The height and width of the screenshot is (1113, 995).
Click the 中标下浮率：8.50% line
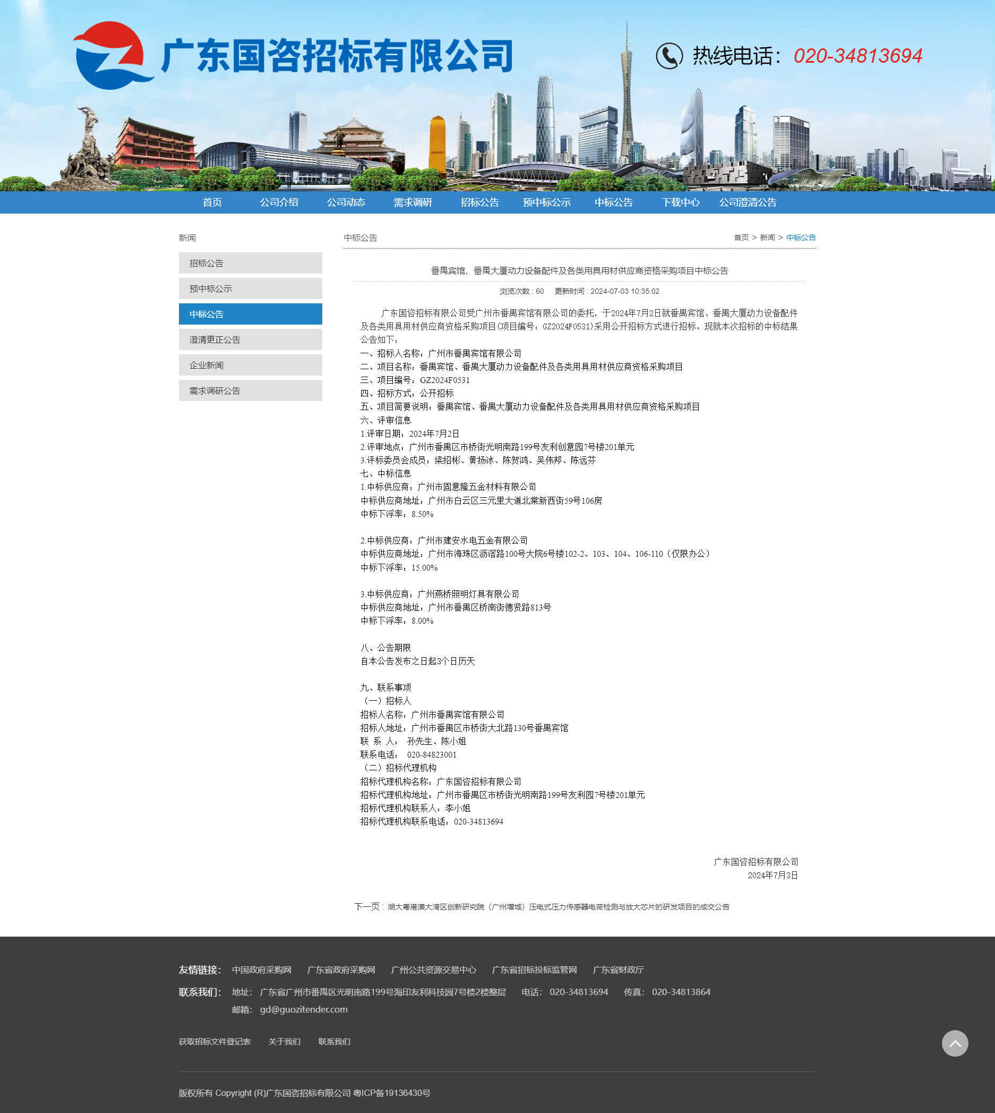click(x=397, y=514)
